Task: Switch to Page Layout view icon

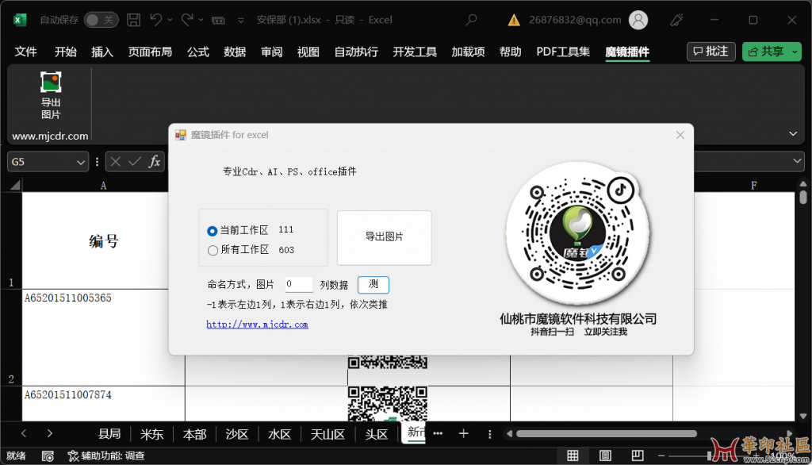Action: pyautogui.click(x=605, y=455)
